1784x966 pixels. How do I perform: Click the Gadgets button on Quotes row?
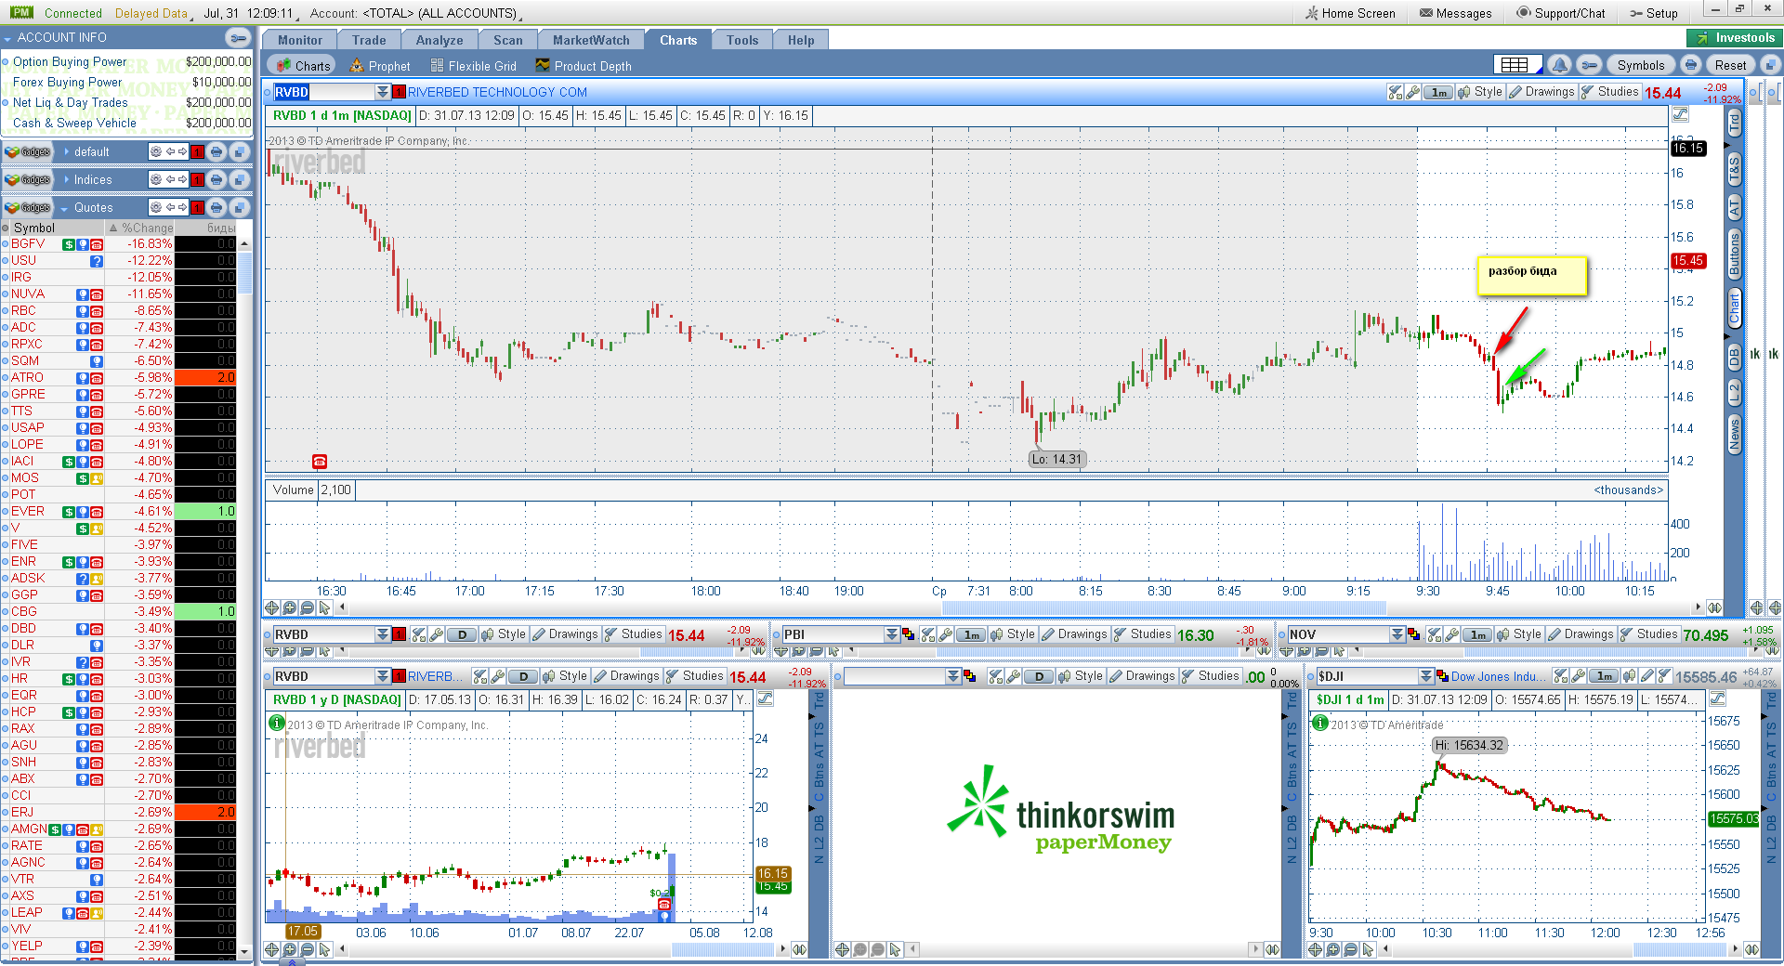pyautogui.click(x=28, y=207)
